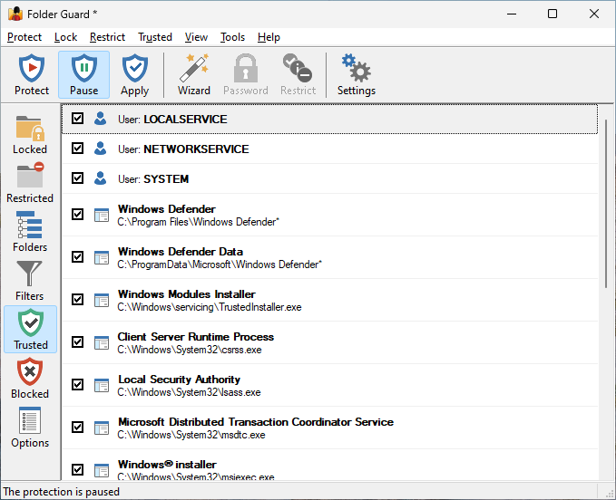Select 'Microsoft Distributed Transaction Coordinator Service' title
Image resolution: width=616 pixels, height=500 pixels.
pos(256,422)
